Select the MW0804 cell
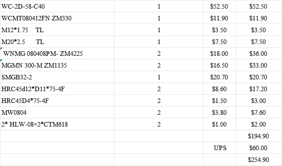The image size is (282, 166). tap(57, 112)
